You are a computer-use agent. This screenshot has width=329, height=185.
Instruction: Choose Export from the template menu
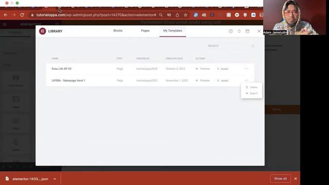point(251,94)
